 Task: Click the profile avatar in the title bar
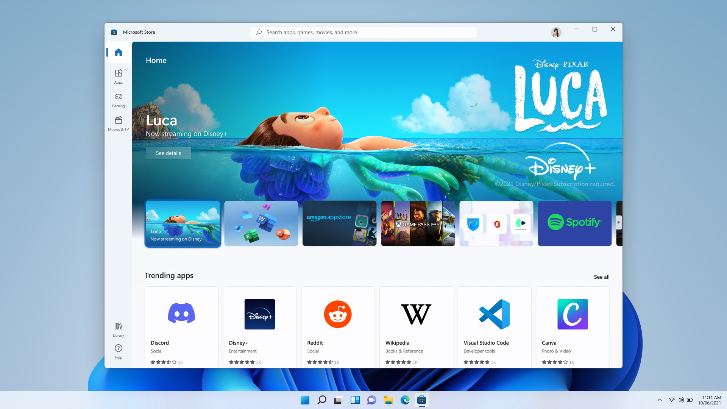pyautogui.click(x=555, y=32)
